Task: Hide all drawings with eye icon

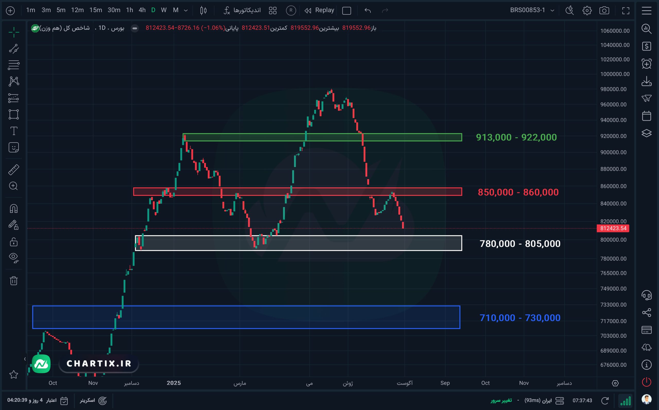Action: 14,257
